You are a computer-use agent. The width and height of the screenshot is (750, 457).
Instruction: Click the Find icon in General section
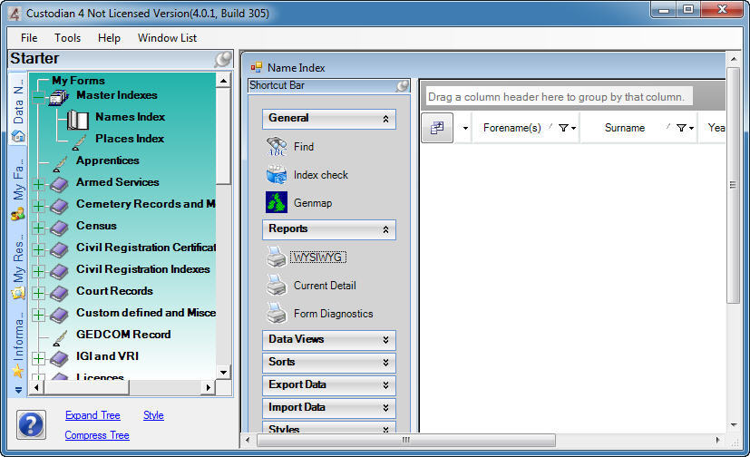277,146
